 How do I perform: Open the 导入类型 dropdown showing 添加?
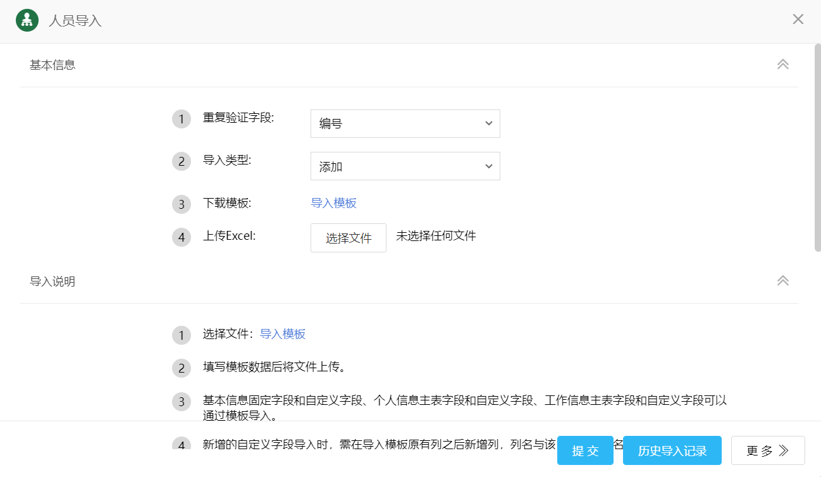click(x=405, y=166)
